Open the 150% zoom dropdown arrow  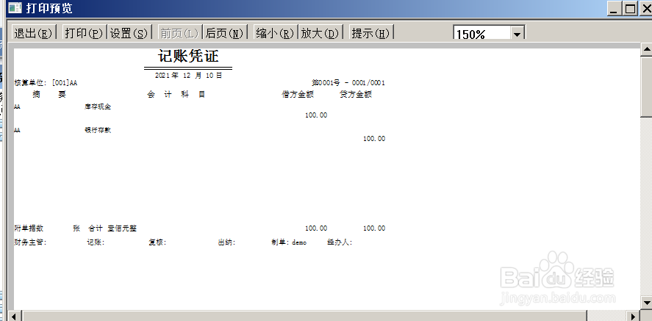click(517, 34)
